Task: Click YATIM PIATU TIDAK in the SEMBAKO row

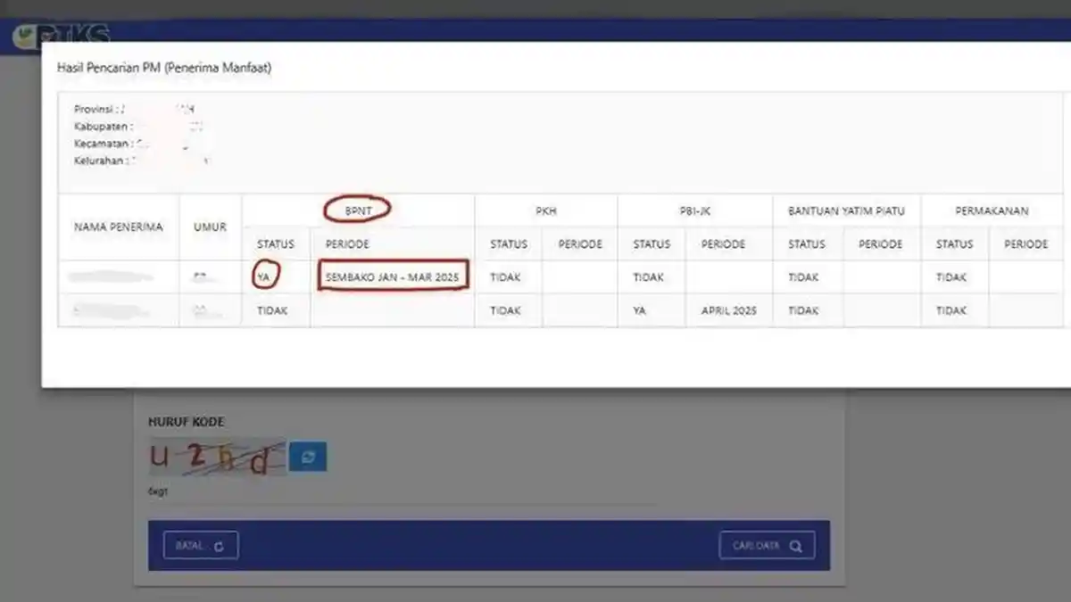Action: click(803, 277)
